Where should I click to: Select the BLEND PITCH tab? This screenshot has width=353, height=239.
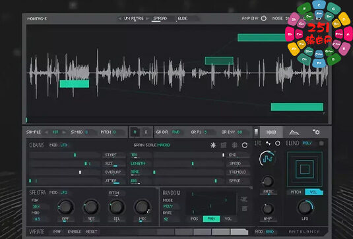point(296,192)
